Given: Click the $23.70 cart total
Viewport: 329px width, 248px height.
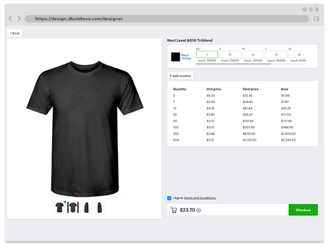Looking at the screenshot, I should coord(187,210).
